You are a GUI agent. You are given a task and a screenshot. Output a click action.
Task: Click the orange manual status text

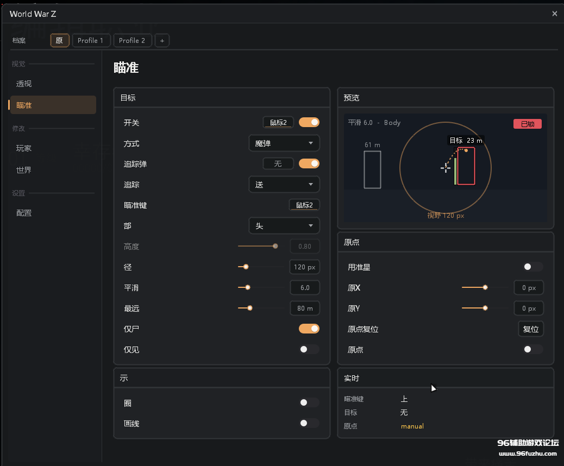(412, 426)
